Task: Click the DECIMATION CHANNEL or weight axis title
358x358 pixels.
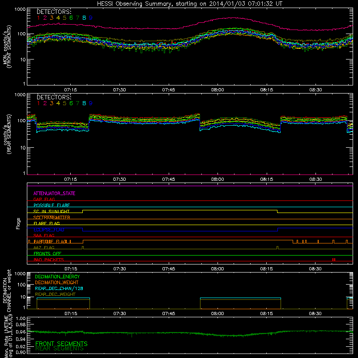Action: click(7, 290)
